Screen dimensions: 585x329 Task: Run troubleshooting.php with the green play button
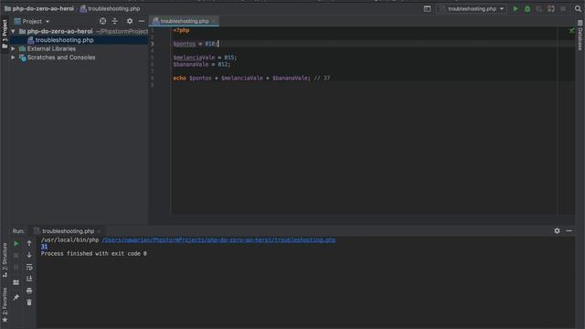pyautogui.click(x=516, y=8)
